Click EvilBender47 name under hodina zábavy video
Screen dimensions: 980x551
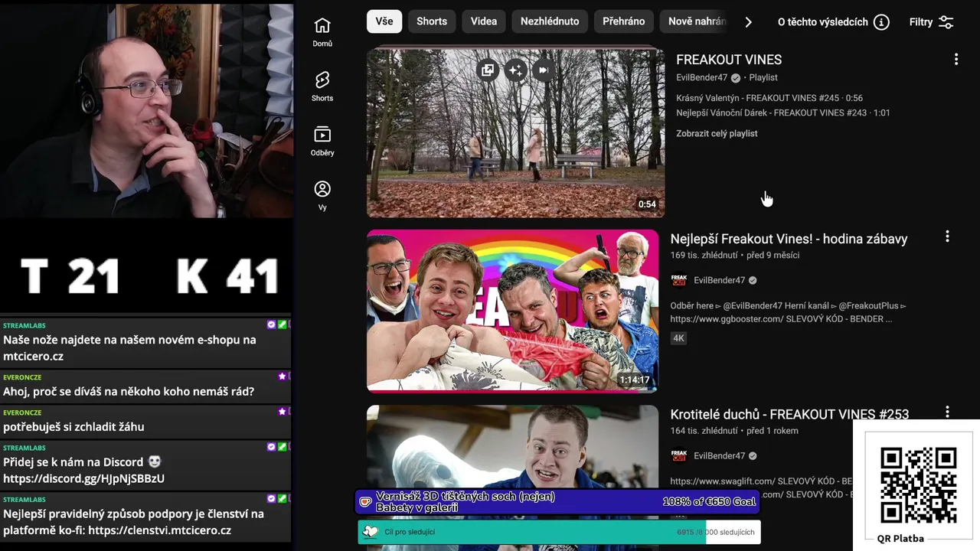(x=719, y=280)
